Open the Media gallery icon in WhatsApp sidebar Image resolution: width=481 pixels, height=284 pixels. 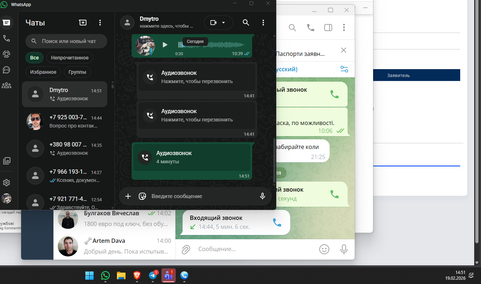6,161
